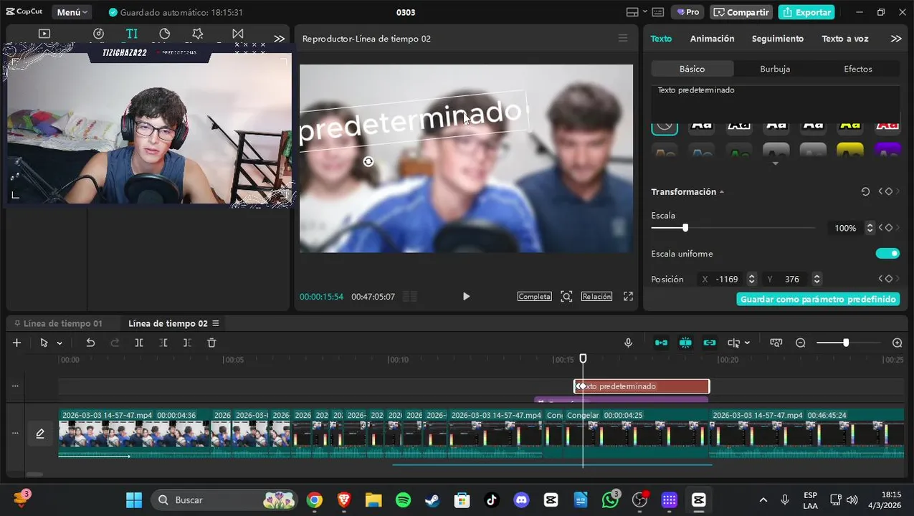914x516 pixels.
Task: Open the player panel hamburger menu
Action: [623, 39]
